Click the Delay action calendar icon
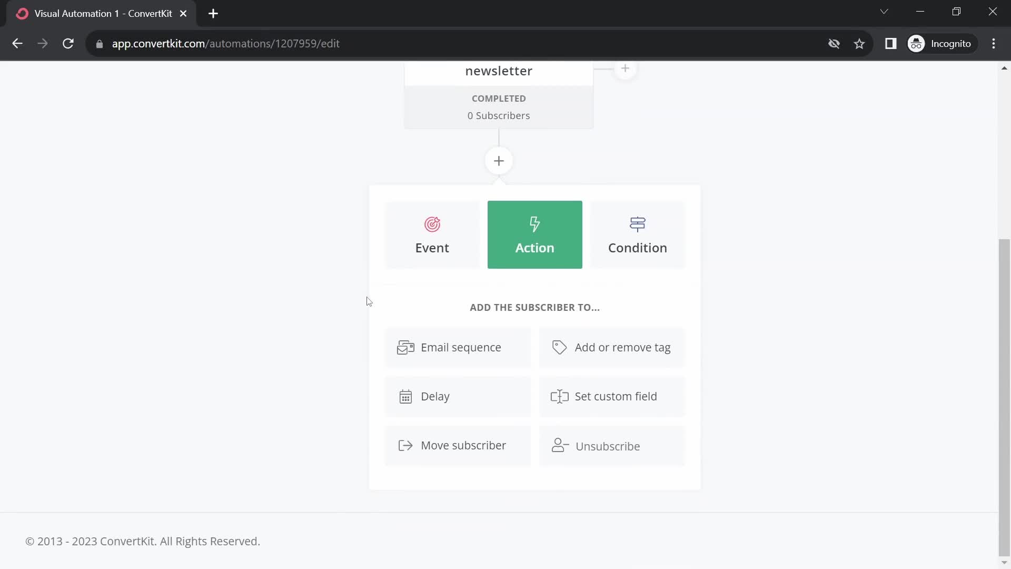 (405, 397)
